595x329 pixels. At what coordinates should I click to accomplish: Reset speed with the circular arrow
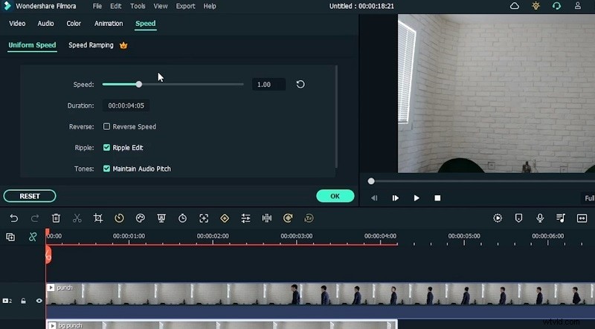[300, 84]
